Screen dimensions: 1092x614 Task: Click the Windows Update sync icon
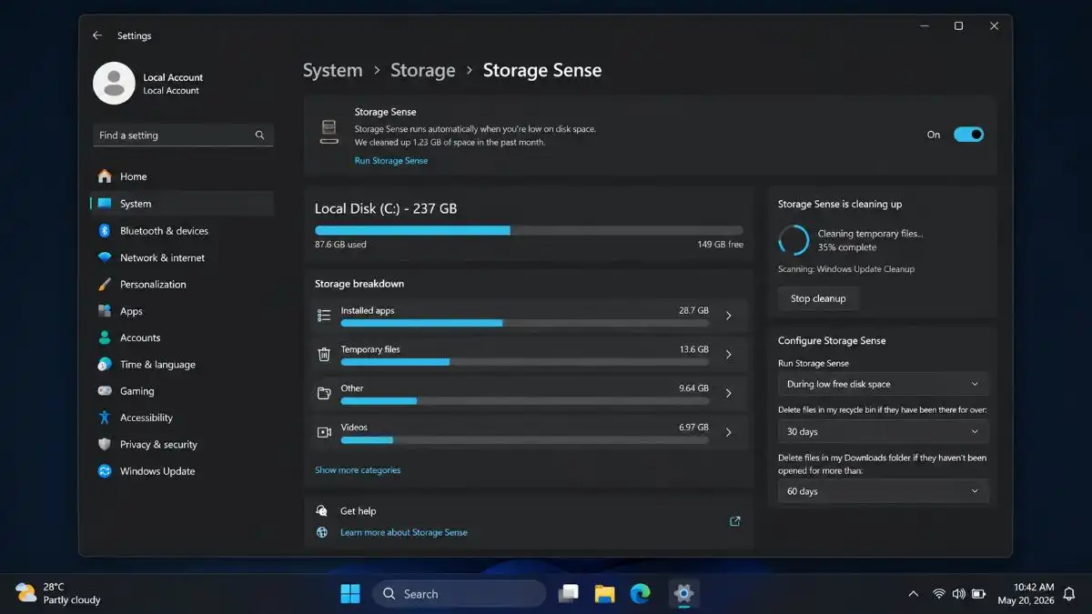click(x=105, y=471)
